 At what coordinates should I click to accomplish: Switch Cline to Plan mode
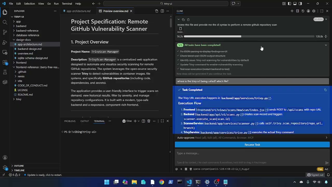click(320, 169)
